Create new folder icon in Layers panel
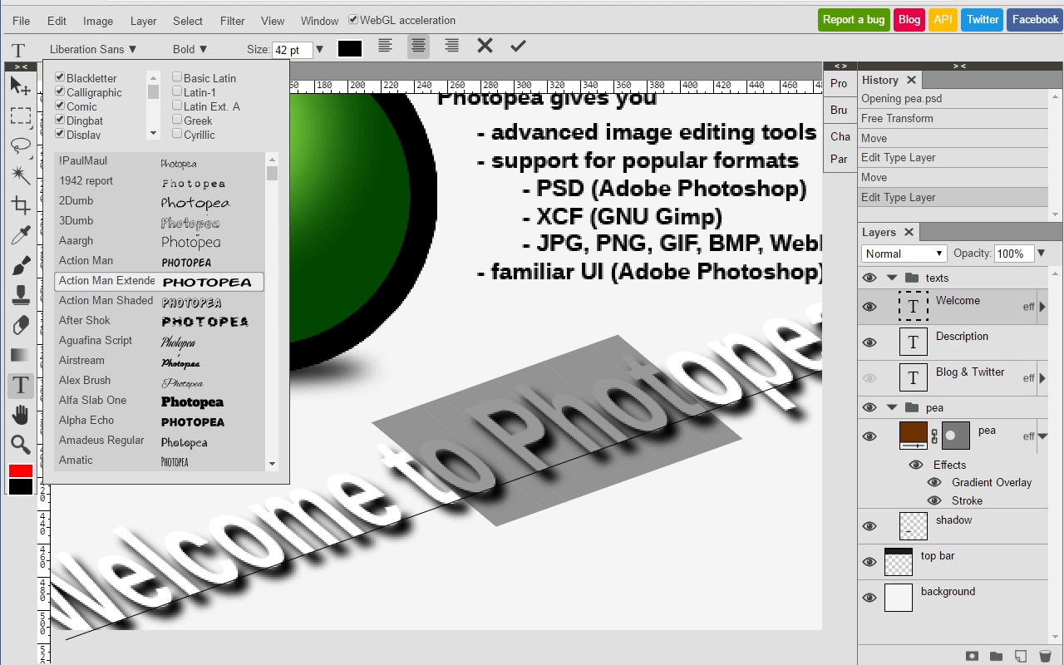The width and height of the screenshot is (1064, 665). click(x=997, y=657)
